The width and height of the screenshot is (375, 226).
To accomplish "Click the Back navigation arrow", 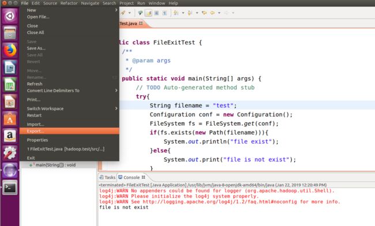I will [x=212, y=13].
